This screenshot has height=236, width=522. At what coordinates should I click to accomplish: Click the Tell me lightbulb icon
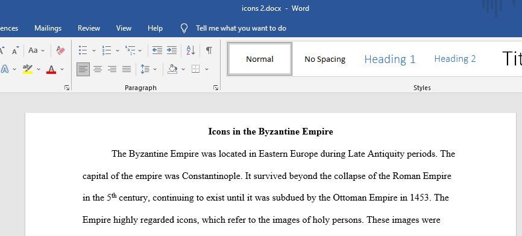coord(184,28)
